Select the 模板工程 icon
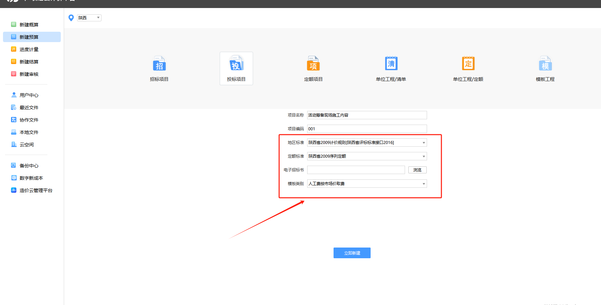This screenshot has height=305, width=601. (x=545, y=63)
